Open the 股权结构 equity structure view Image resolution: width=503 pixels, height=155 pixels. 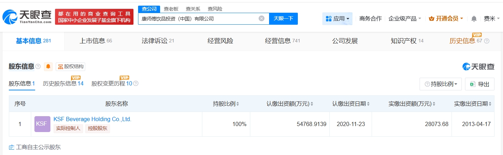point(71,66)
